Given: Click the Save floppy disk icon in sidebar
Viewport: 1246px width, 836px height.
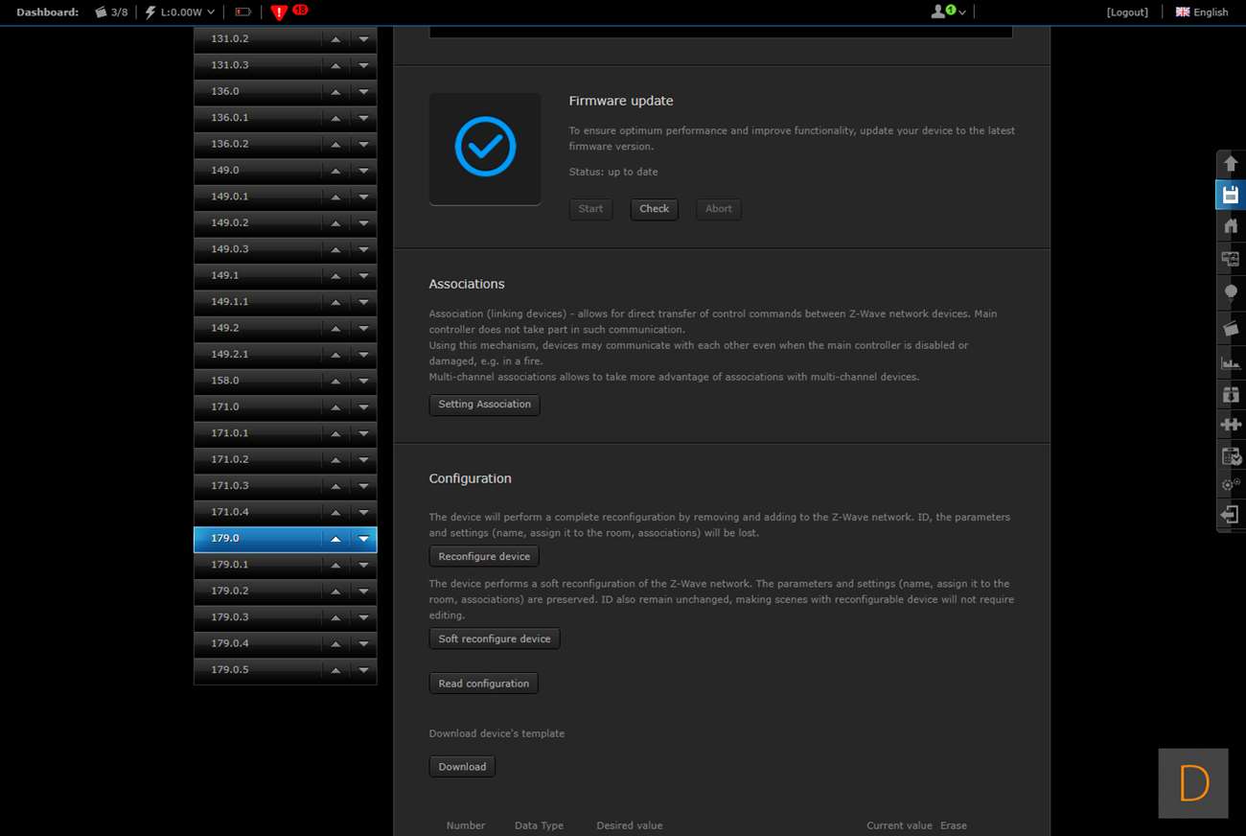Looking at the screenshot, I should (x=1231, y=195).
